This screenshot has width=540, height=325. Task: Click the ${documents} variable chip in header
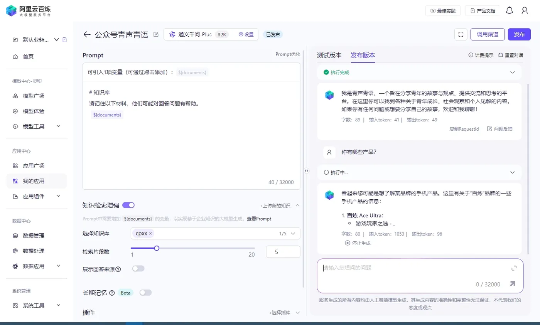192,72
